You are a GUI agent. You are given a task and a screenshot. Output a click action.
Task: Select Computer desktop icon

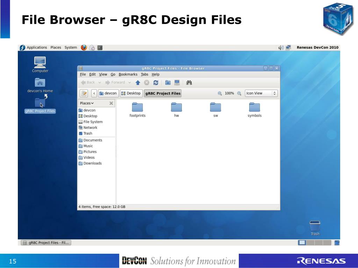point(40,65)
